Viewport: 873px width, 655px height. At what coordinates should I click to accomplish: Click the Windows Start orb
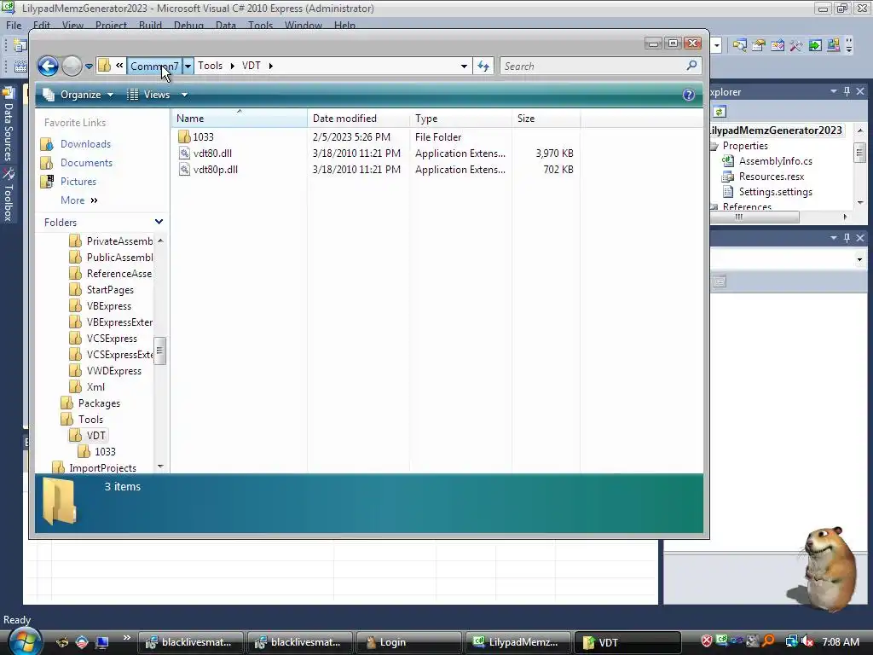click(25, 641)
